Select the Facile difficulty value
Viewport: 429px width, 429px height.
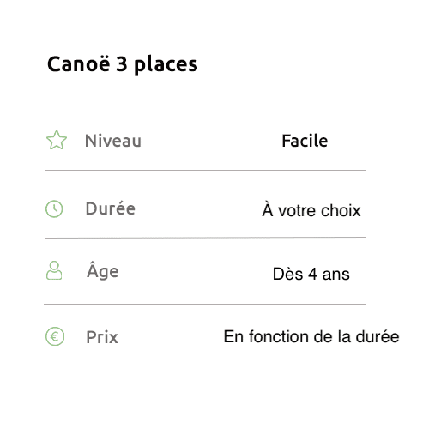[305, 141]
